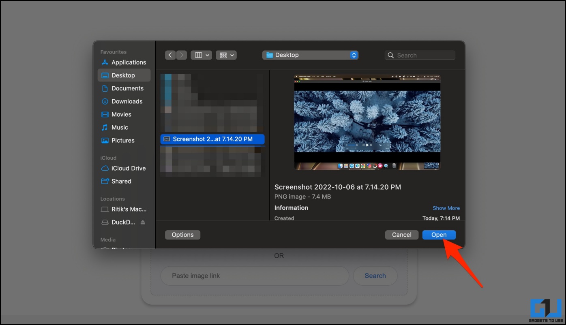Select Applications in the sidebar

coord(124,62)
